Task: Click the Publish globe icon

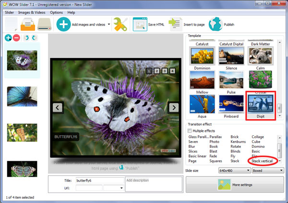Action: [x=216, y=24]
